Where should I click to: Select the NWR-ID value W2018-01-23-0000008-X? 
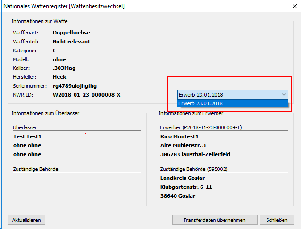click(x=86, y=95)
